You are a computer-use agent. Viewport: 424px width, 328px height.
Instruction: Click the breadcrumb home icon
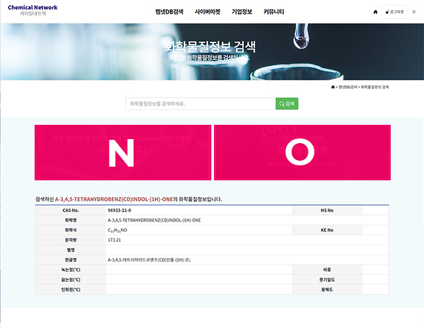click(x=333, y=87)
